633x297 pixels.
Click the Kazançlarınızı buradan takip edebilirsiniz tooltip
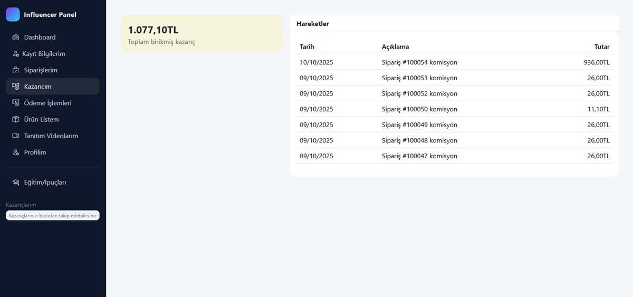click(x=52, y=216)
